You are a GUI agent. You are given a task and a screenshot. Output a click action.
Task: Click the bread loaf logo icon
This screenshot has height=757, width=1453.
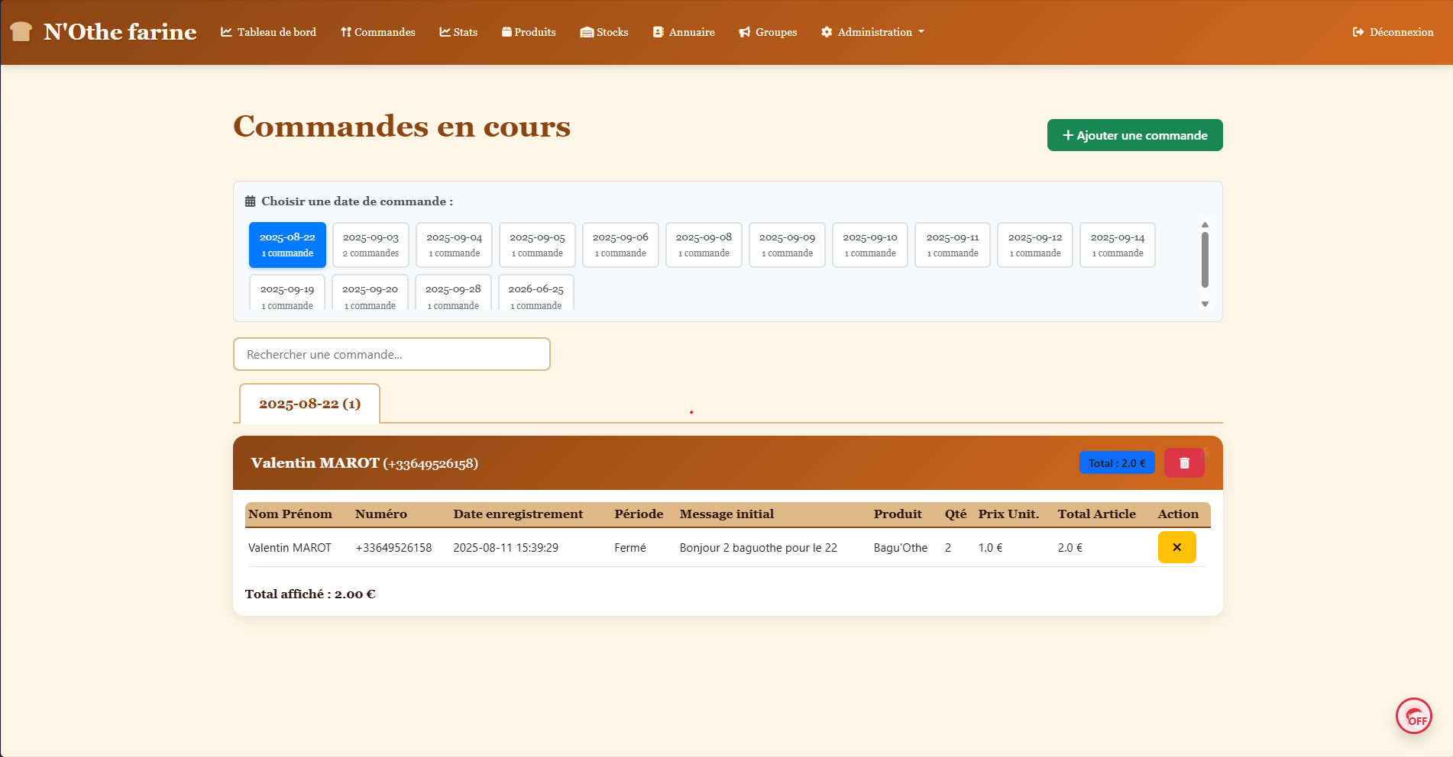click(x=21, y=31)
